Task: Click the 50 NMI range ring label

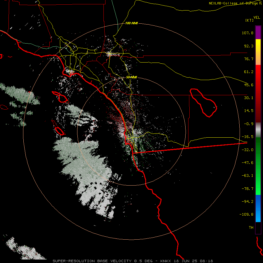Action: click(132, 77)
